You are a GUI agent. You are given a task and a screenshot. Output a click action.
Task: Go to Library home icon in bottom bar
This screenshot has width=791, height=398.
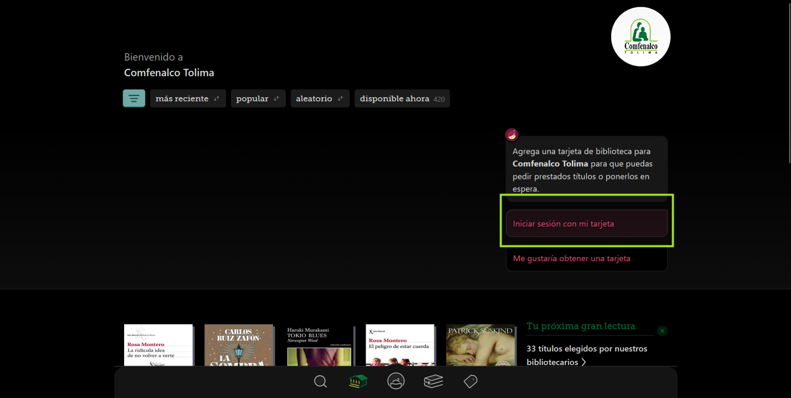[358, 382]
